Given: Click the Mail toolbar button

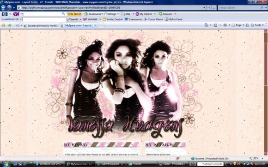Looking at the screenshot, I should tap(126, 14).
